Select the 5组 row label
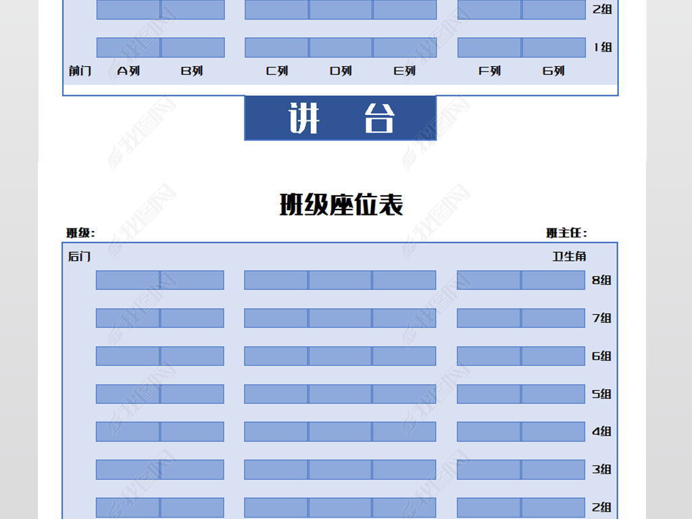692x519 pixels. (601, 393)
